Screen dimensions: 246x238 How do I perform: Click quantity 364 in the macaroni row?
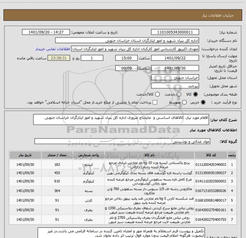tap(57, 191)
